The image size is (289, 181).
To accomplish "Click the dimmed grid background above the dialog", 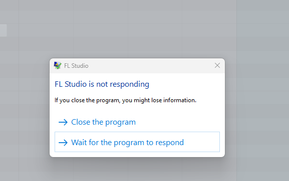I will pyautogui.click(x=137, y=29).
